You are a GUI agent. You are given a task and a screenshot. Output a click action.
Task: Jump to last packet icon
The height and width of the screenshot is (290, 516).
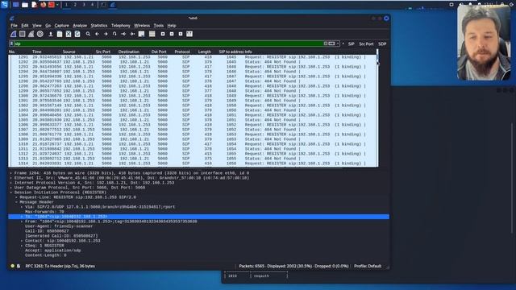tap(132, 34)
